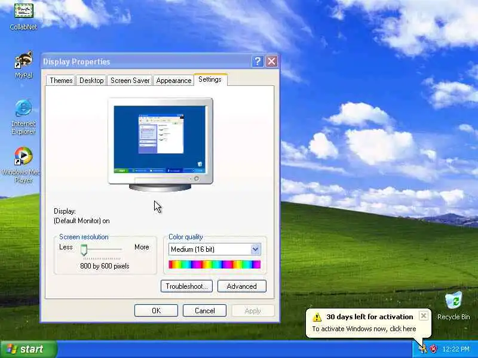Click the screen resolution slider handle

(x=84, y=250)
